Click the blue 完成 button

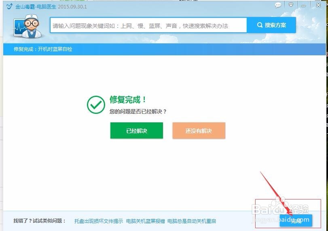tap(296, 220)
